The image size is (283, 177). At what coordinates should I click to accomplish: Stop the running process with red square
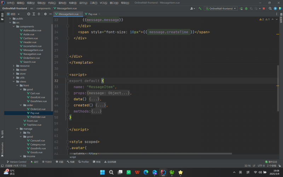click(264, 8)
